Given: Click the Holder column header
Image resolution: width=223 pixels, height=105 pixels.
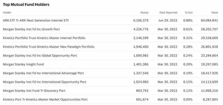Looking at the screenshot, I should coord(7,13).
